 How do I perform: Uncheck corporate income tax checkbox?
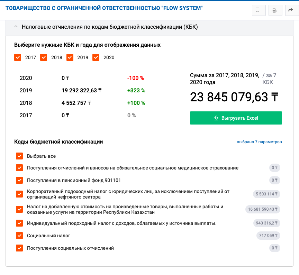click(19, 194)
